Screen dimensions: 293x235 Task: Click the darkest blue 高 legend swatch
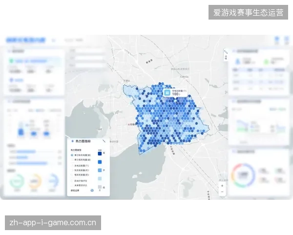100,153
